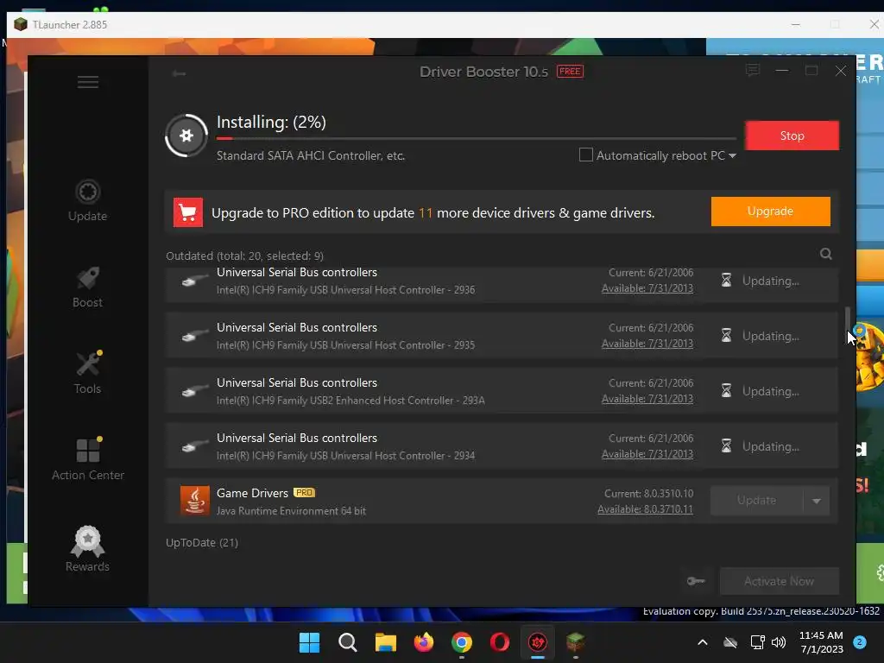884x663 pixels.
Task: Open Available 7/31/2013 link for Controller 2936
Action: [647, 288]
